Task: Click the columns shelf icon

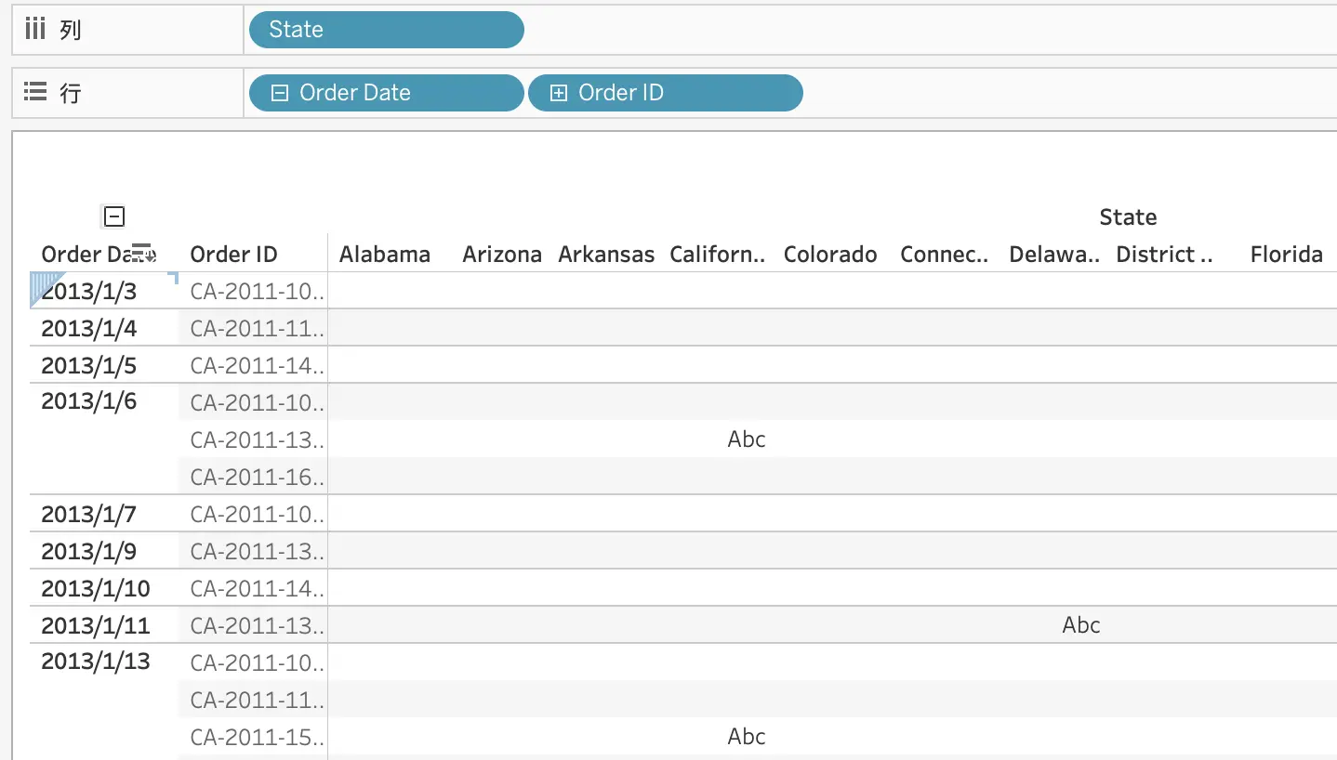Action: click(35, 30)
